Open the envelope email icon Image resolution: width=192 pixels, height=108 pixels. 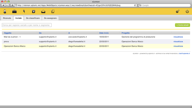(x=43, y=11)
